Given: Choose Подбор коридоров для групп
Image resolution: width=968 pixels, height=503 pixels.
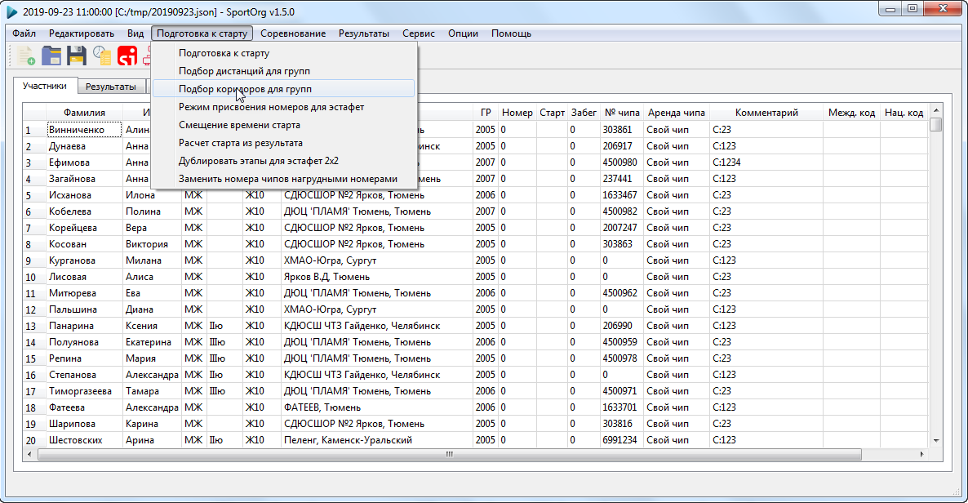Looking at the screenshot, I should point(284,89).
